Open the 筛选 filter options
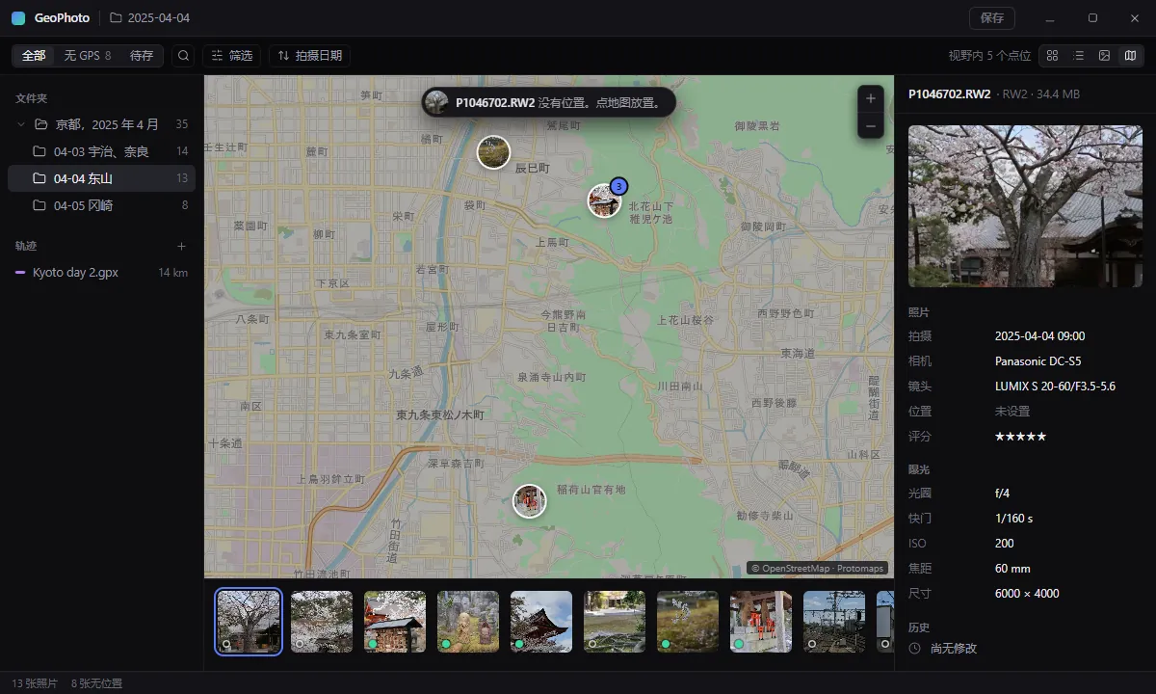Viewport: 1156px width, 694px height. click(x=232, y=56)
